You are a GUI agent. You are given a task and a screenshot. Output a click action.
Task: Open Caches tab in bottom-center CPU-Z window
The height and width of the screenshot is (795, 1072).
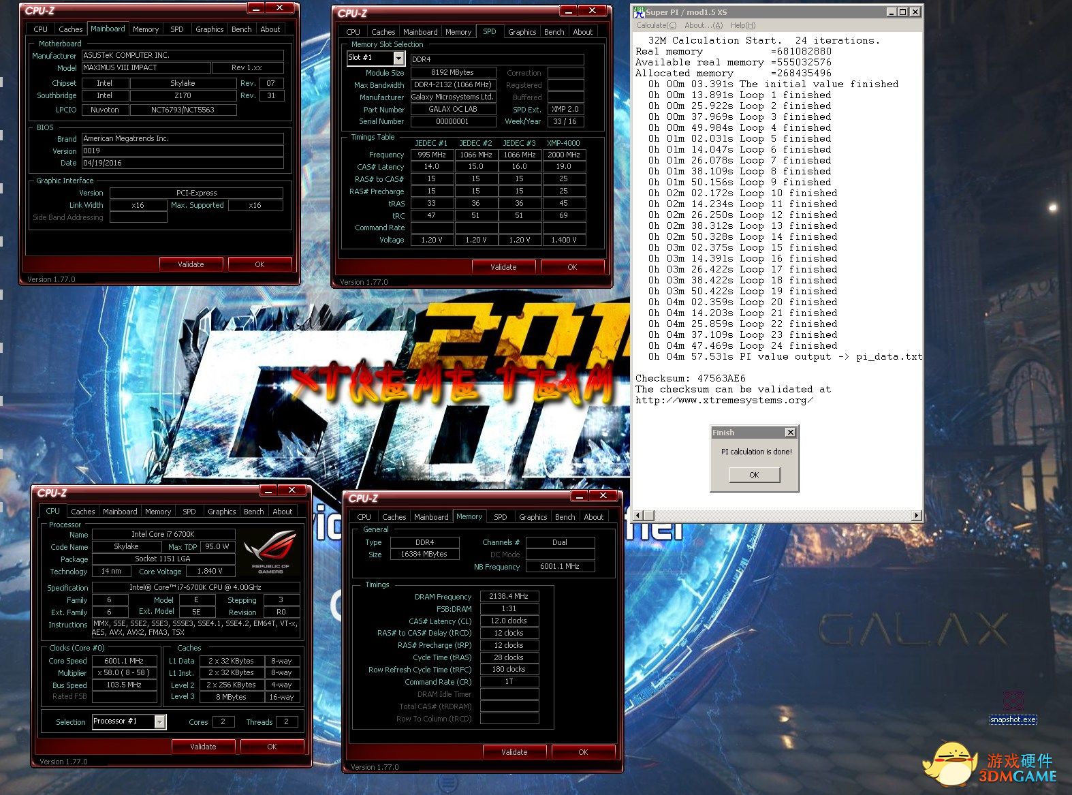[x=394, y=517]
